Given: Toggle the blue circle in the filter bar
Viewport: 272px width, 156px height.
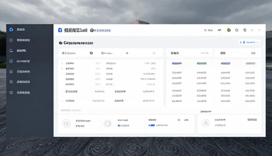Looking at the screenshot, I should pyautogui.click(x=91, y=53).
